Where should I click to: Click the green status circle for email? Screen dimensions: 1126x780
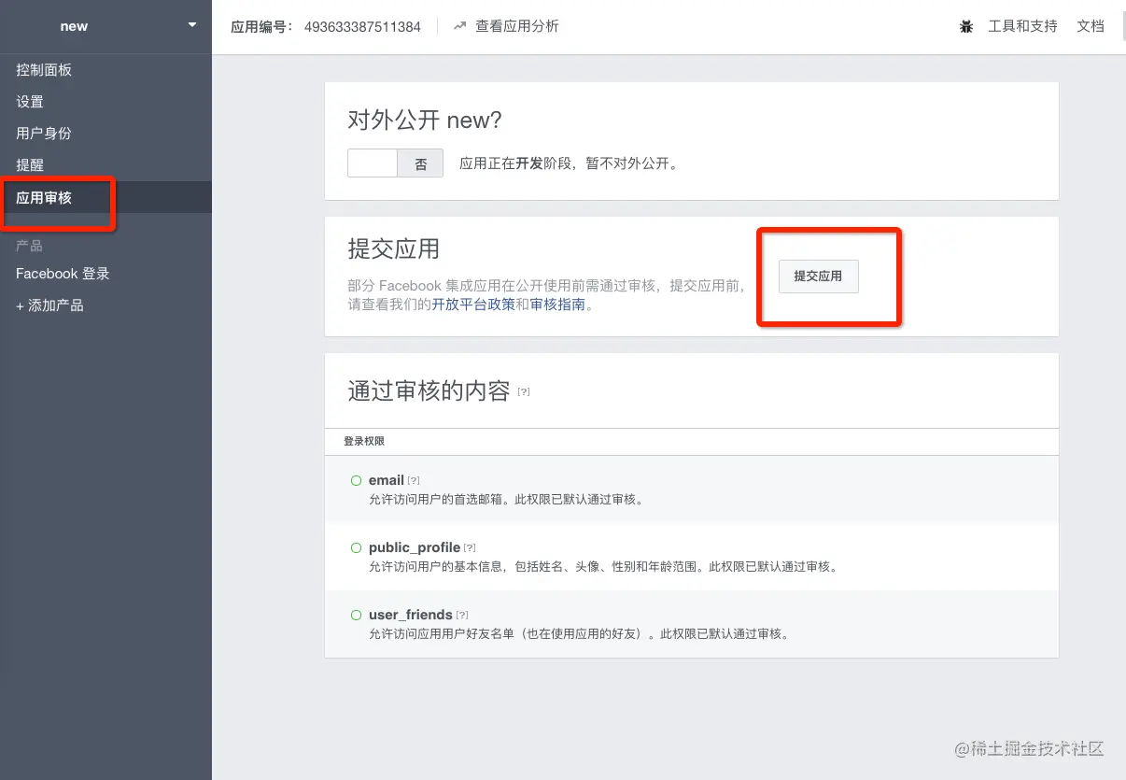(x=356, y=480)
